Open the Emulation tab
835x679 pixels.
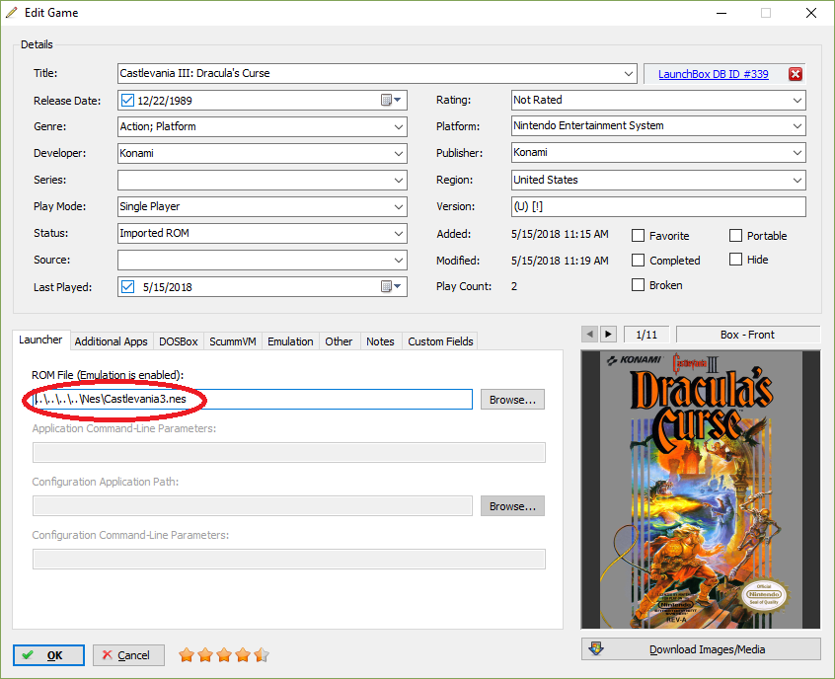(290, 341)
